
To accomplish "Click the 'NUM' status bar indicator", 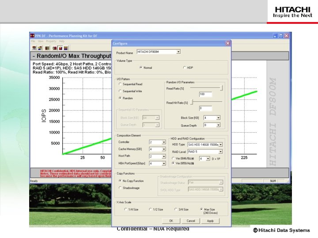I will (273, 181).
